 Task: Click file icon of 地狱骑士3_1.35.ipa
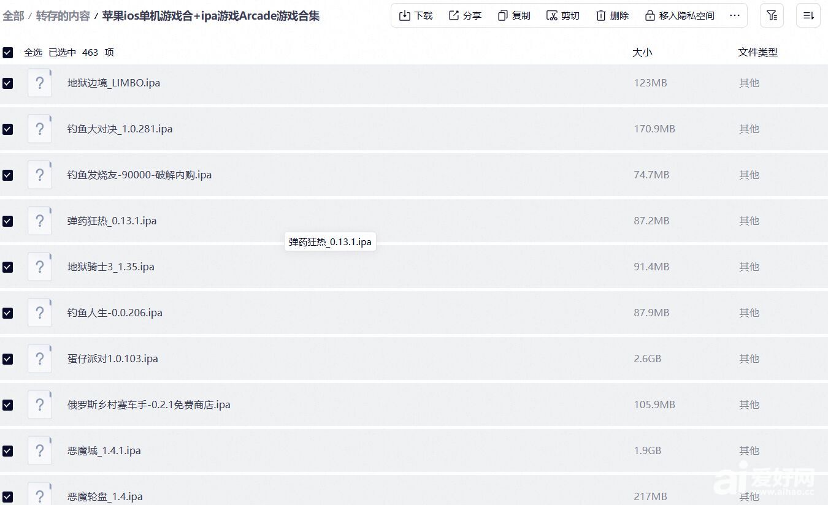[40, 267]
